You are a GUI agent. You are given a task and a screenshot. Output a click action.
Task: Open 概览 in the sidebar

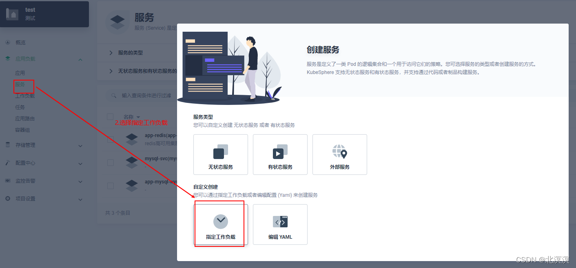[x=20, y=42]
